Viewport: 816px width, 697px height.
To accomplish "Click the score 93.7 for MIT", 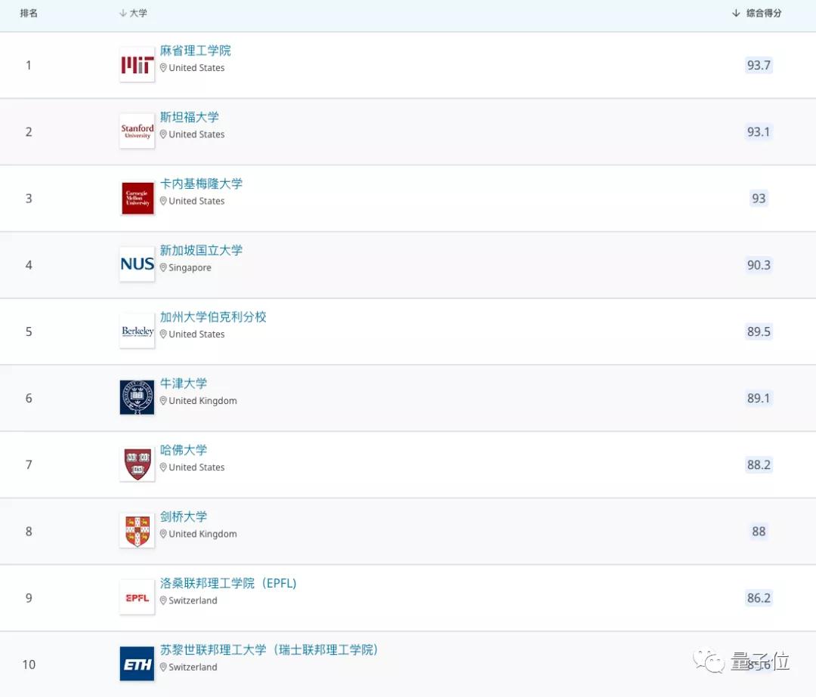I will tap(759, 65).
